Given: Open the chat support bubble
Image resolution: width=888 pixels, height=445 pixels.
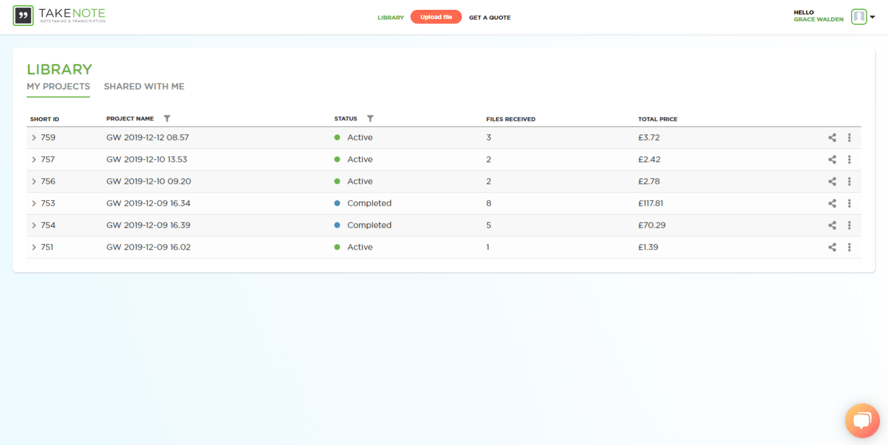Looking at the screenshot, I should pyautogui.click(x=862, y=420).
